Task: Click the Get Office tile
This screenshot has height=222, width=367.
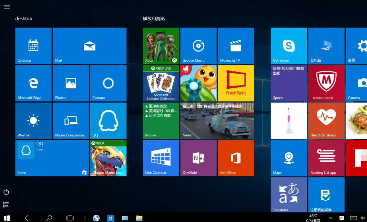Action: 236,158
